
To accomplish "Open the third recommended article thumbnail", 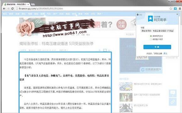I will [126, 108].
